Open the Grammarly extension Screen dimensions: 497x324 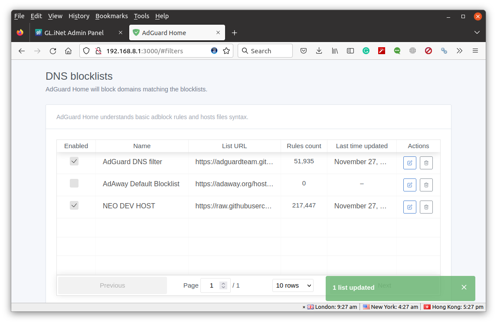(366, 51)
